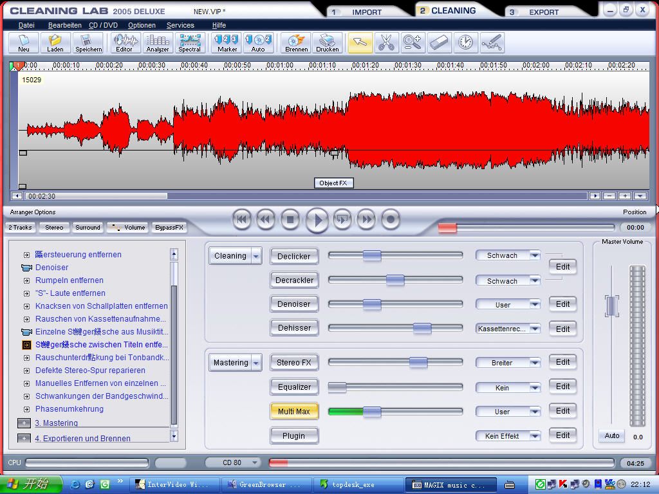The width and height of the screenshot is (659, 494).
Task: Open the CD / DVD menu
Action: [x=104, y=25]
